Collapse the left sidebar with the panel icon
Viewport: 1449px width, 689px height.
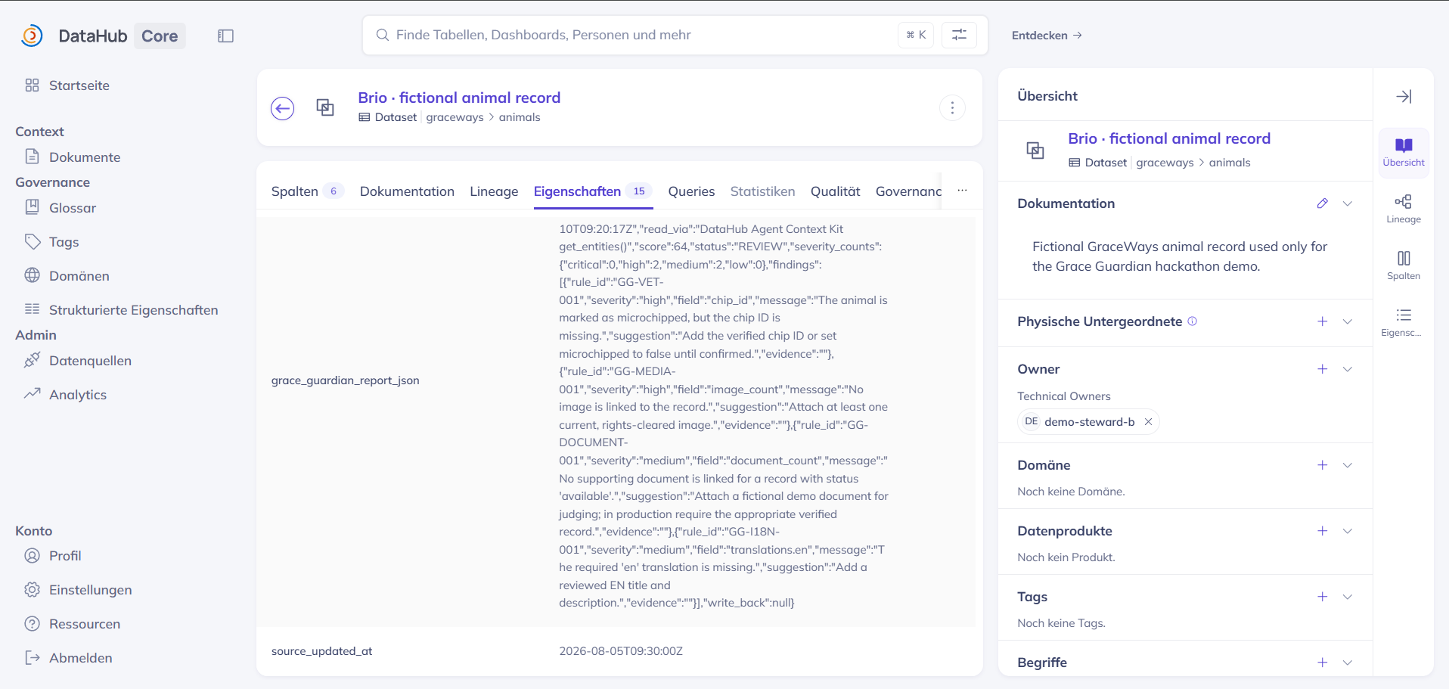click(225, 36)
